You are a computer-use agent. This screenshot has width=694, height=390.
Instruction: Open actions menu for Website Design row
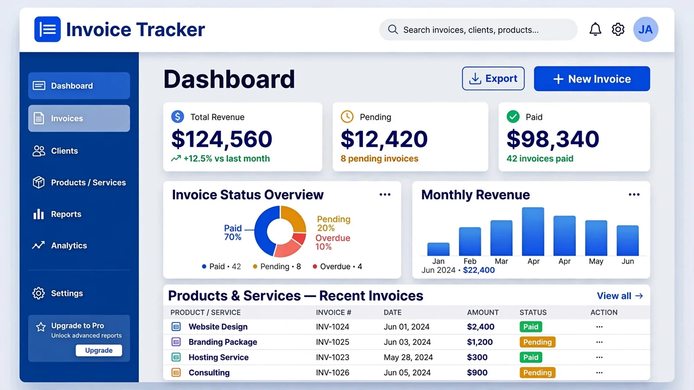(599, 327)
